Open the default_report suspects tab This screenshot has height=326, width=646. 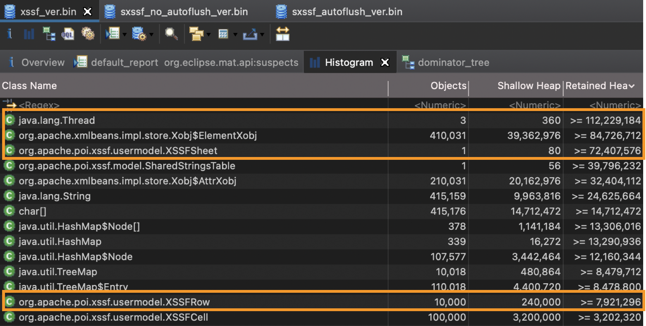click(186, 63)
